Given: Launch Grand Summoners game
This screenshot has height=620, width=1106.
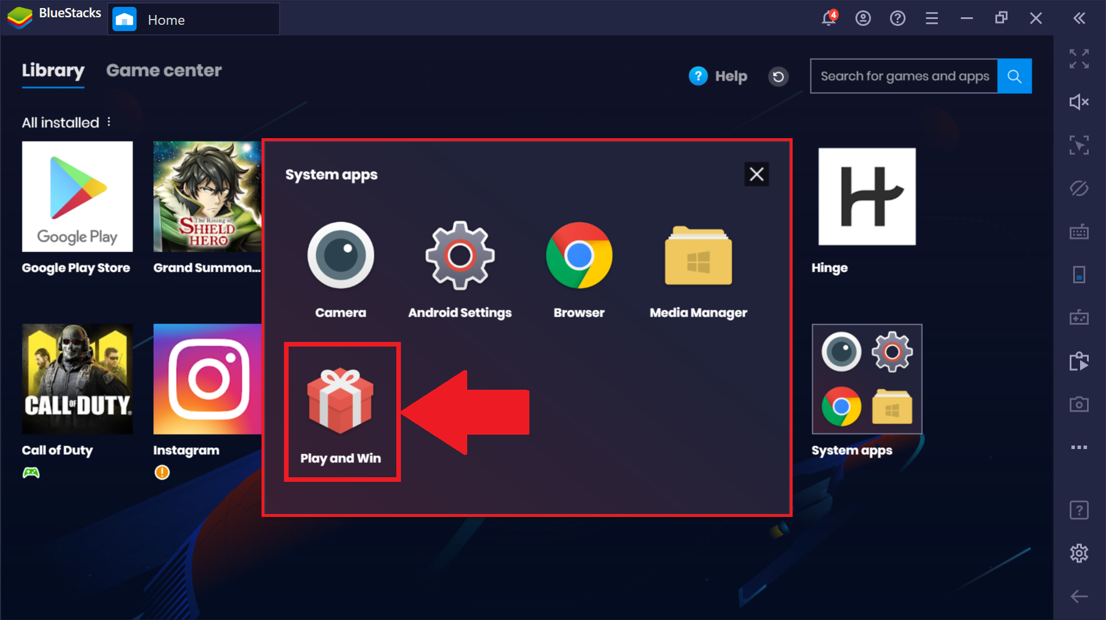Looking at the screenshot, I should coord(207,197).
